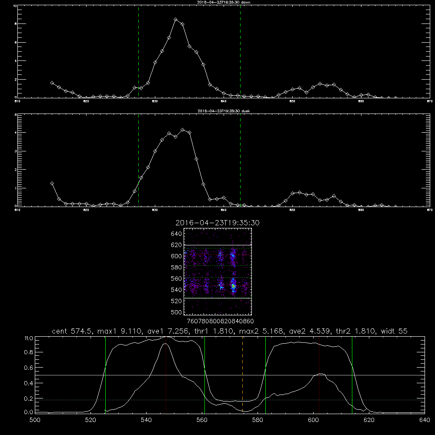Click the right green dashed line in dawn plot
The width and height of the screenshot is (435, 435).
[240, 51]
